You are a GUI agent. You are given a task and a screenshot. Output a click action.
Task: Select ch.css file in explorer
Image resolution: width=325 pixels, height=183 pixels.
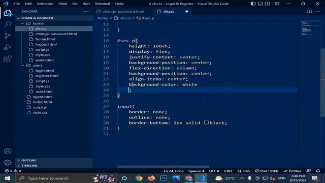point(54,28)
